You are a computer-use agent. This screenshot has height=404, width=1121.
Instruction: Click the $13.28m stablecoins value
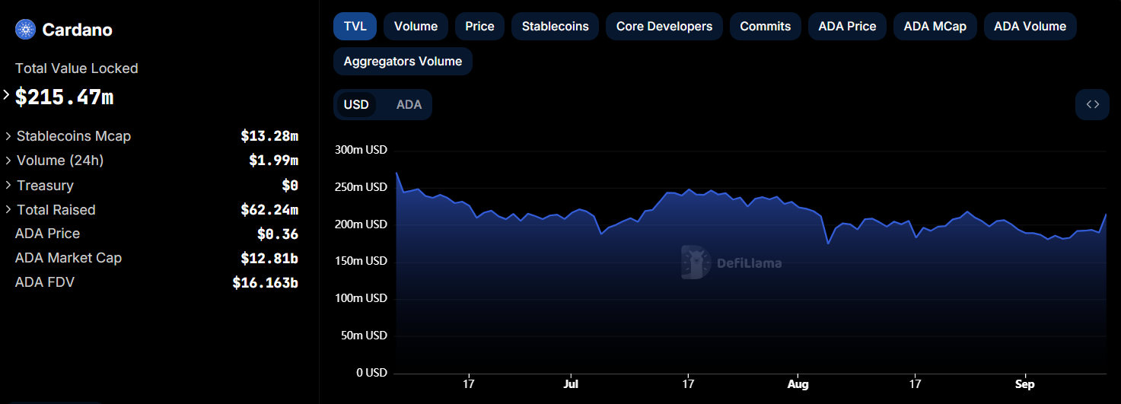[x=269, y=136]
